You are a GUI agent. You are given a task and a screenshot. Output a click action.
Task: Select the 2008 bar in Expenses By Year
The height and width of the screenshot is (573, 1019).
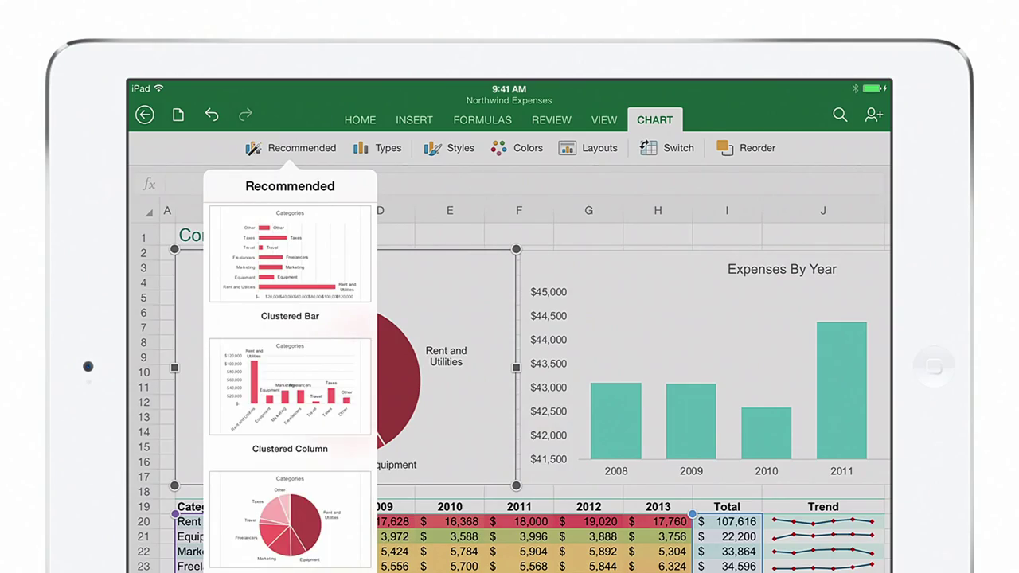pyautogui.click(x=615, y=421)
